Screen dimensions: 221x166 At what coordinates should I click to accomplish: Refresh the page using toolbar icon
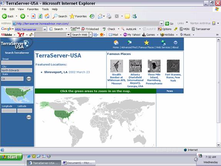(x=40, y=17)
